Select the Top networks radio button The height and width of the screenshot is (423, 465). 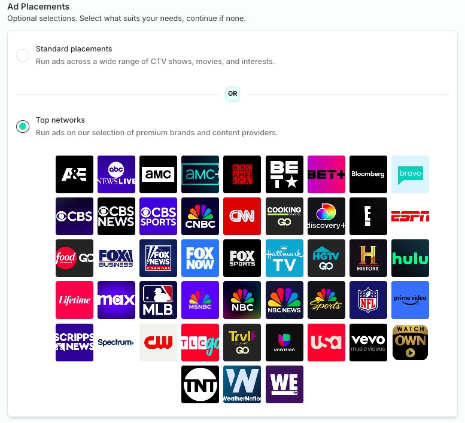coord(23,127)
